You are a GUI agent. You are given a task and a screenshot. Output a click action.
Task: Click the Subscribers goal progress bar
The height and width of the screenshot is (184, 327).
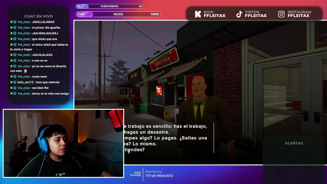[109, 6]
